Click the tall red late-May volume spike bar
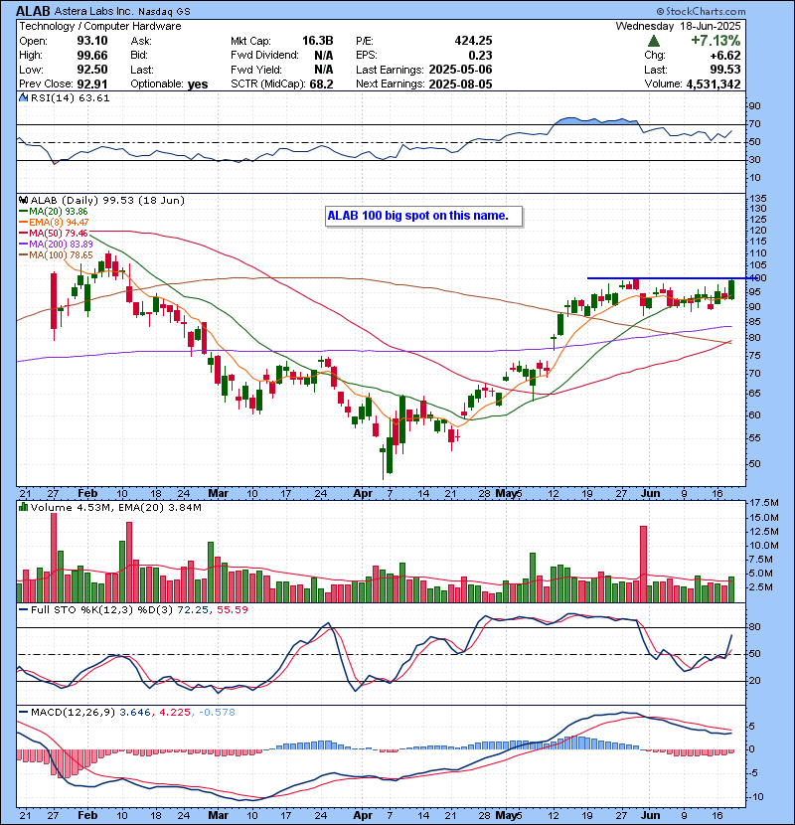 click(x=643, y=564)
